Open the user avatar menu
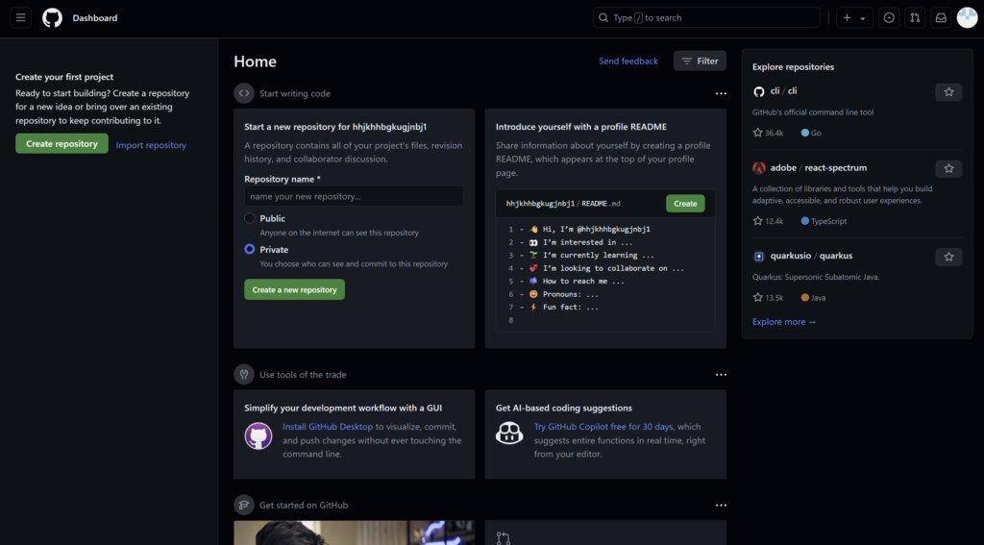Screen dimensions: 984x545 (x=967, y=17)
